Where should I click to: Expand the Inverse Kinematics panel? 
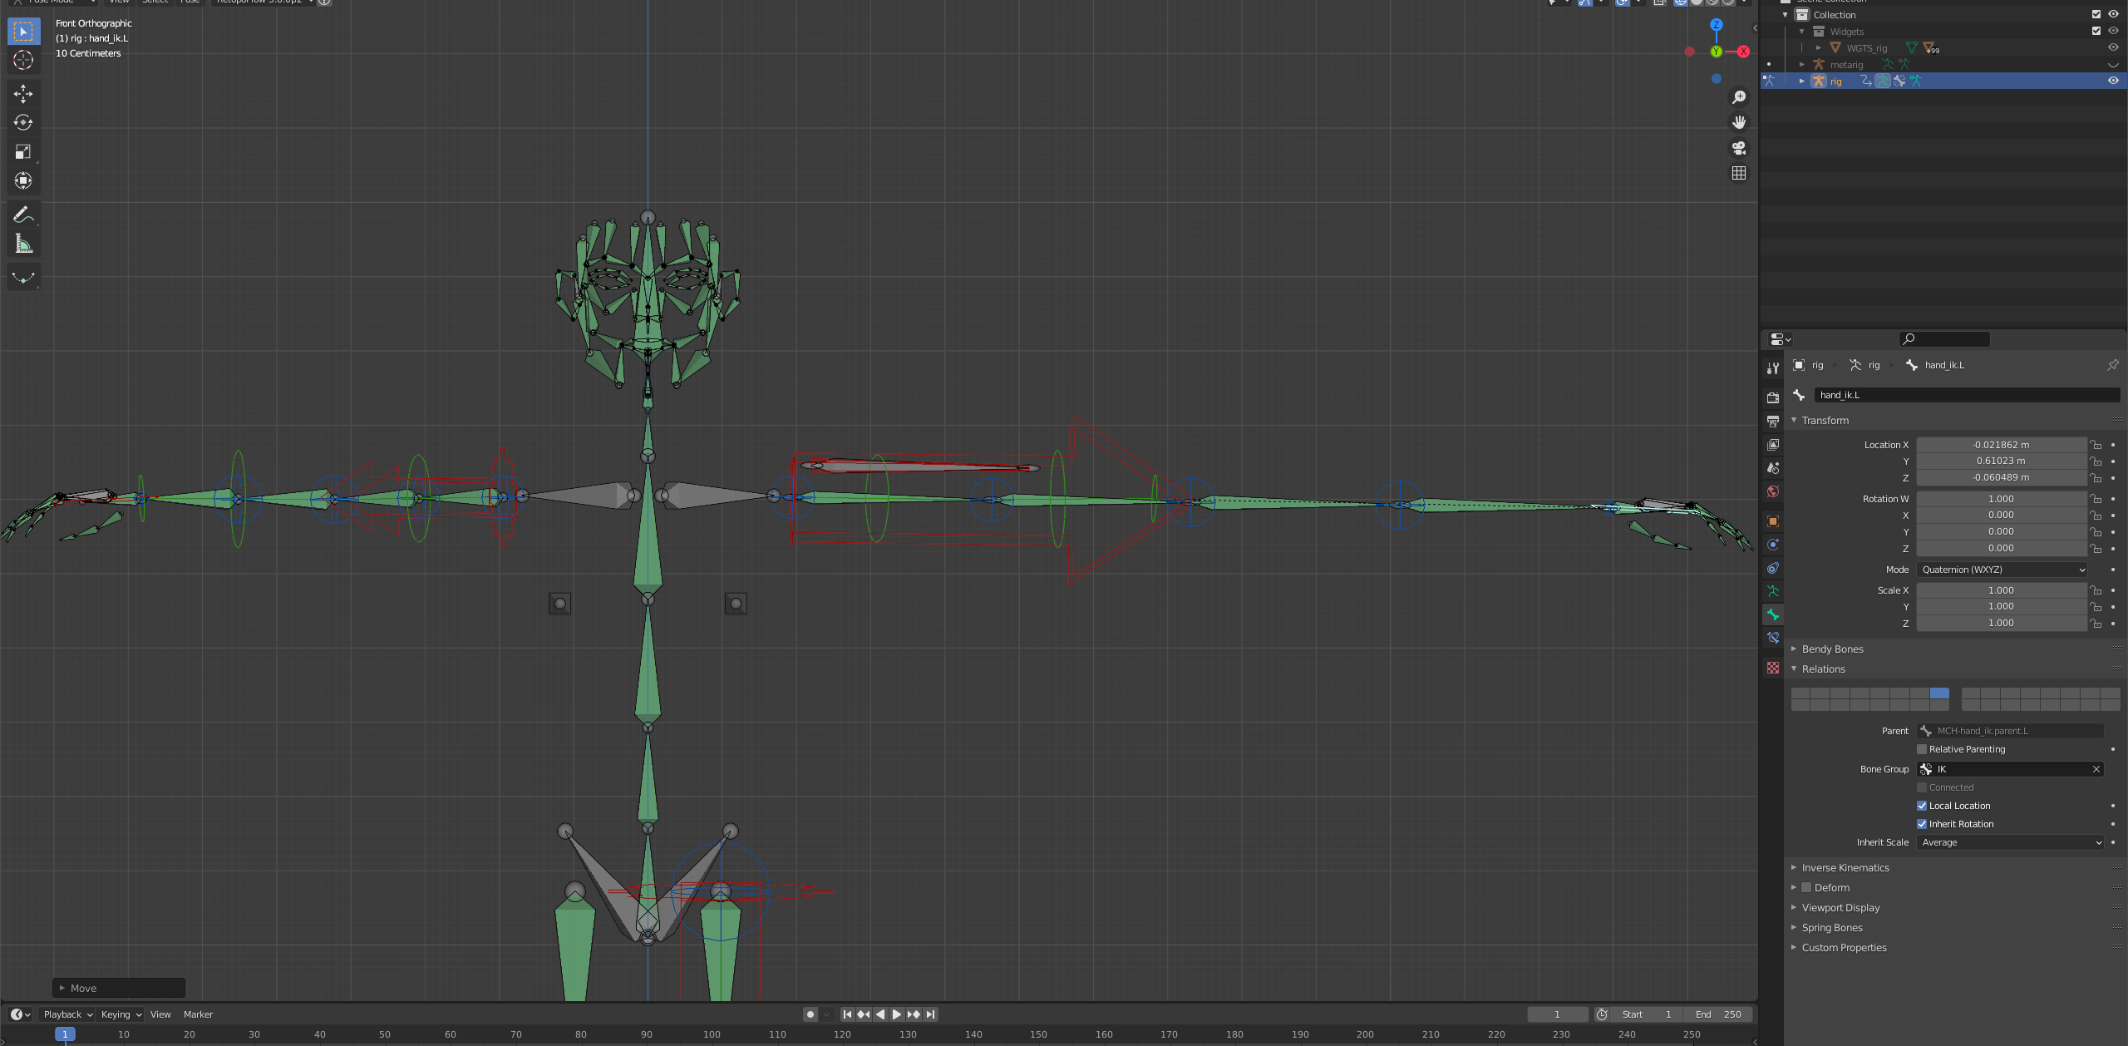[1794, 868]
